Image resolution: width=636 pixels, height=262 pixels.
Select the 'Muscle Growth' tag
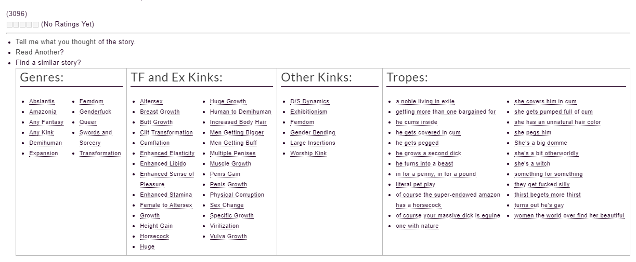[x=230, y=164]
